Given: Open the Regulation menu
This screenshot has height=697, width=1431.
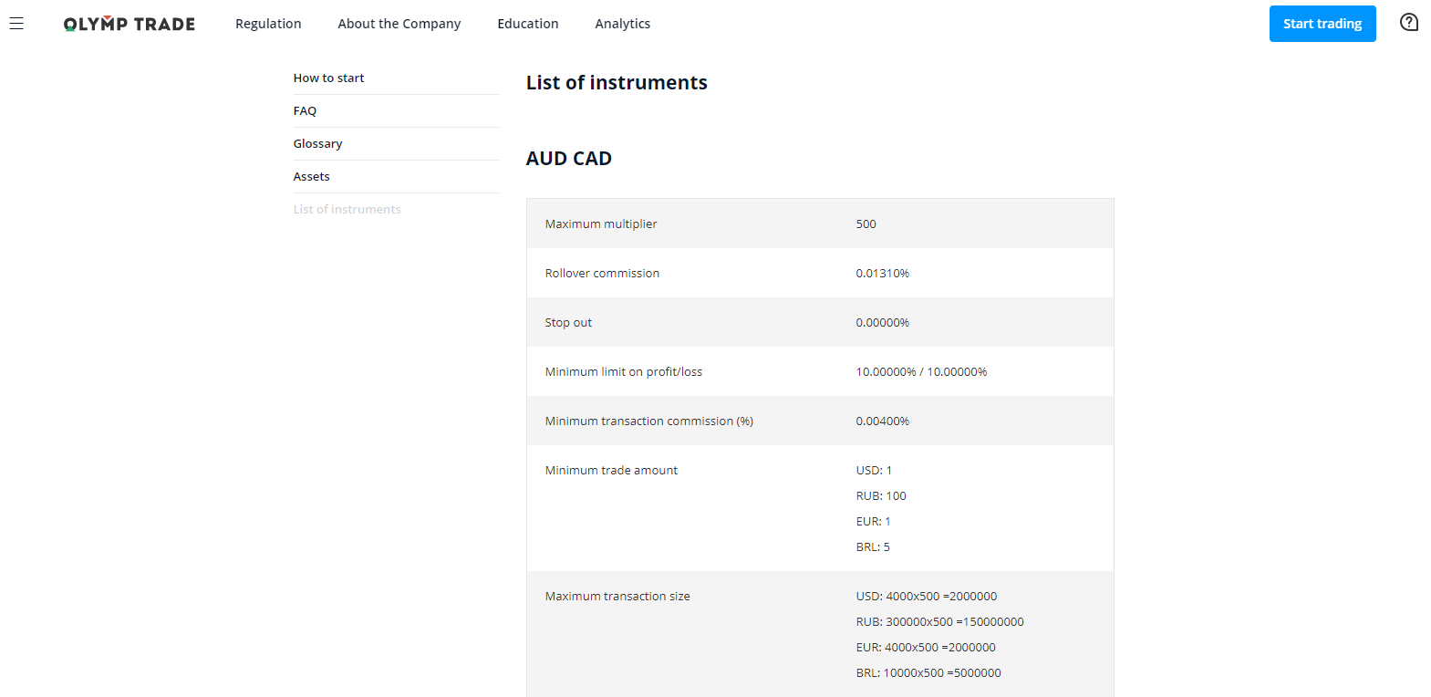Looking at the screenshot, I should point(268,24).
